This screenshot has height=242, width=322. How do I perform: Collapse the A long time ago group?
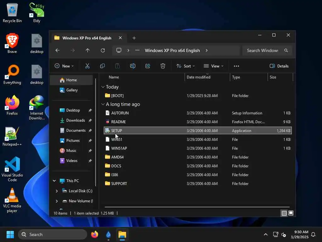[103, 104]
